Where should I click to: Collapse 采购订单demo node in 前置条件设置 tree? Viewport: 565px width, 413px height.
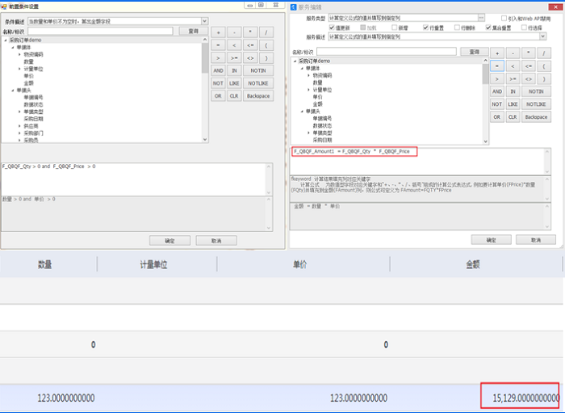pos(6,40)
